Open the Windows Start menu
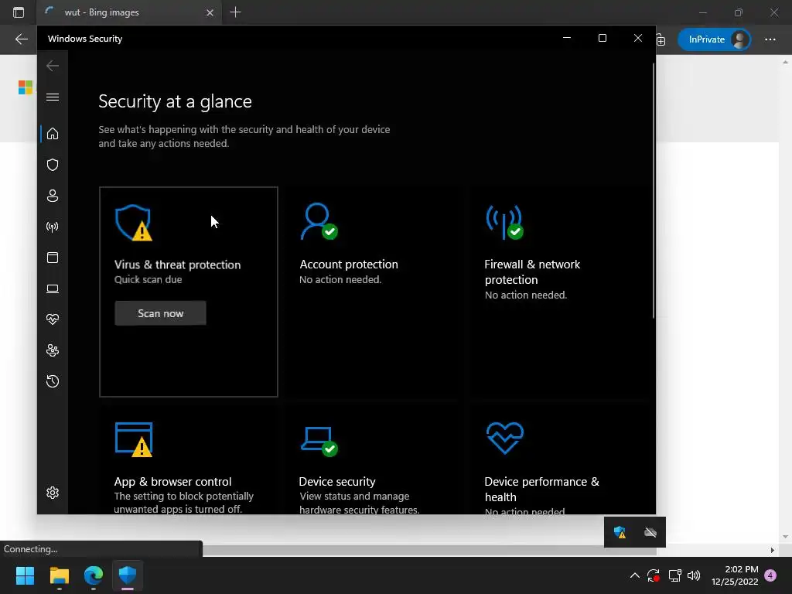792x594 pixels. (x=25, y=575)
